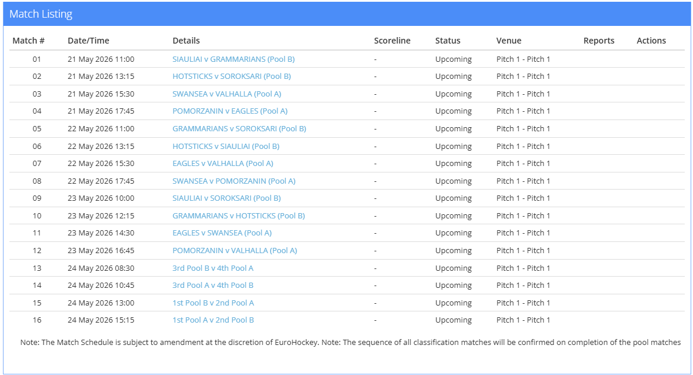View SIAULIAI v SOROKSARI match details
Viewport: 693px width, 375px height.
coord(226,198)
